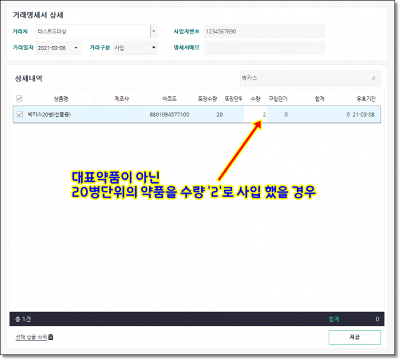Image resolution: width=400 pixels, height=360 pixels.
Task: Click the 선택 상품 삭제 link
Action: point(31,337)
